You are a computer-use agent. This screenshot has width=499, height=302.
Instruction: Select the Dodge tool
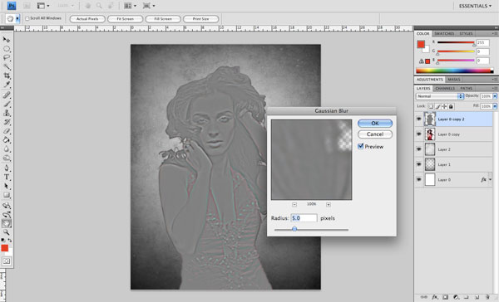point(7,158)
